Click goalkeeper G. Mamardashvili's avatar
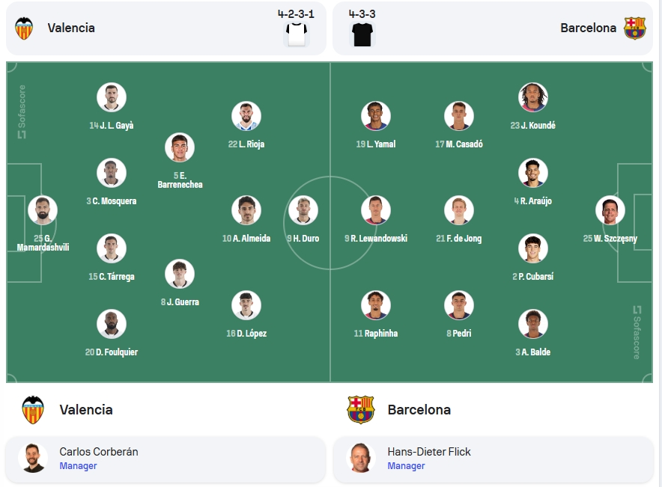Viewport: 662px width, 487px height. click(43, 210)
